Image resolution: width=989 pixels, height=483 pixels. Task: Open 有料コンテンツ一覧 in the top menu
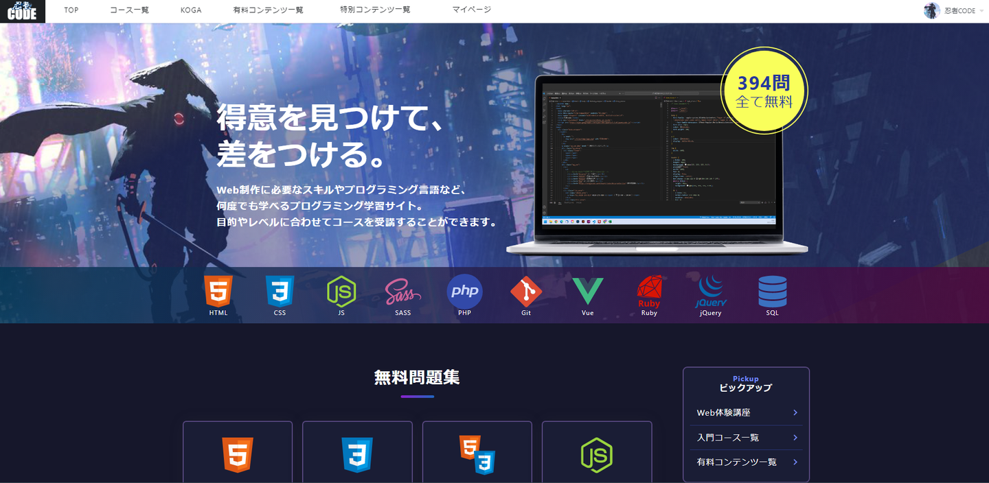pos(268,10)
